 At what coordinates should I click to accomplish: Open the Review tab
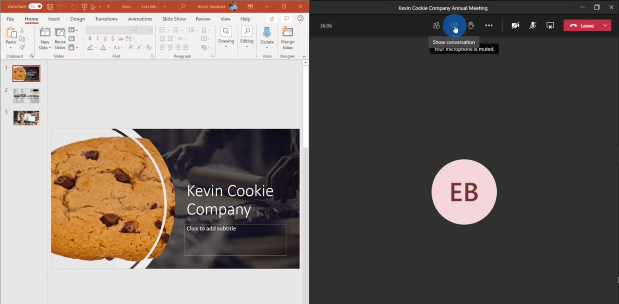[203, 19]
